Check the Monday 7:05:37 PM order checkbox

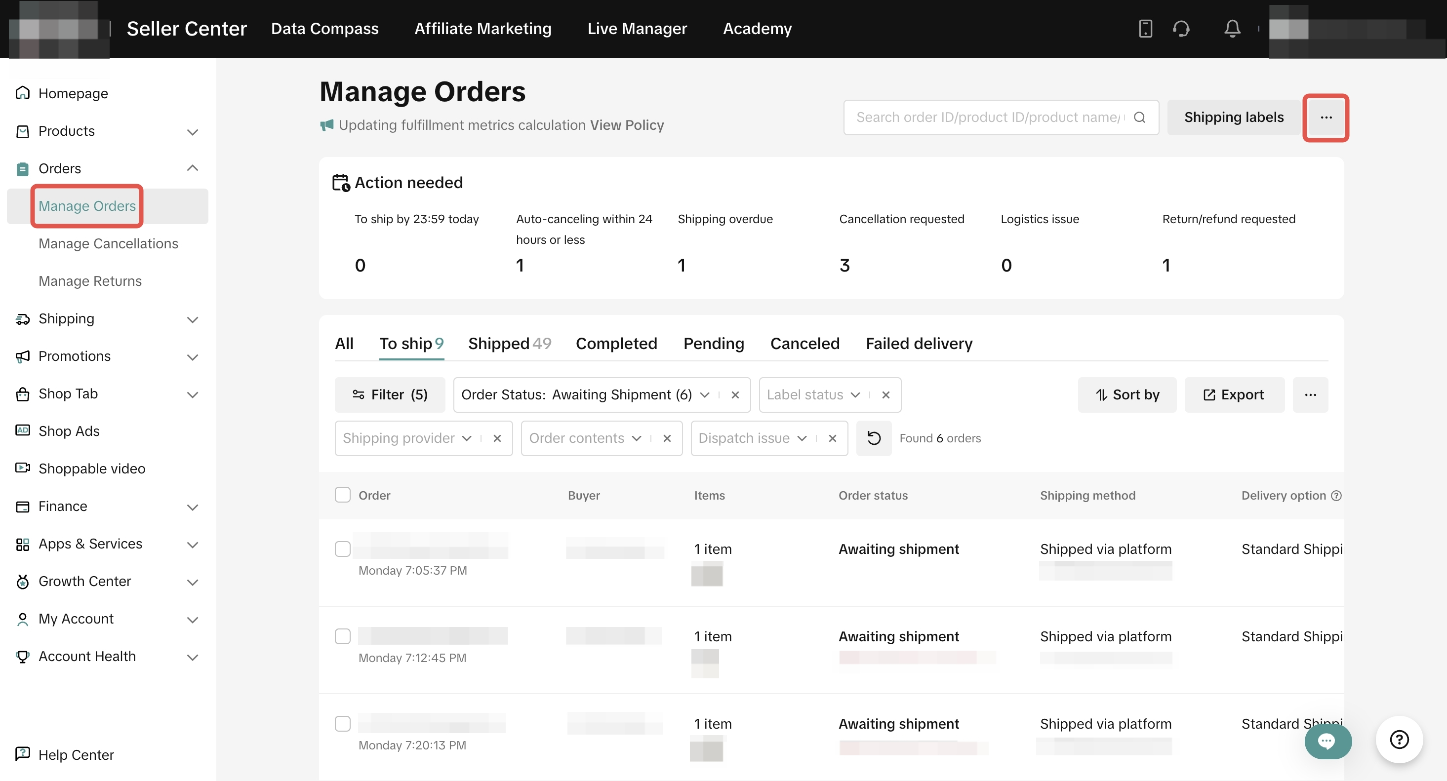342,548
